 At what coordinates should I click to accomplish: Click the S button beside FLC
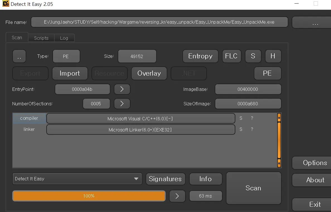point(253,56)
